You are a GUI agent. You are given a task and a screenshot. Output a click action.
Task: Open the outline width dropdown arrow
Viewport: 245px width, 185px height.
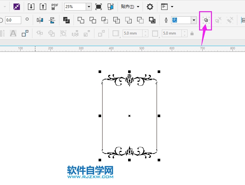[194, 20]
